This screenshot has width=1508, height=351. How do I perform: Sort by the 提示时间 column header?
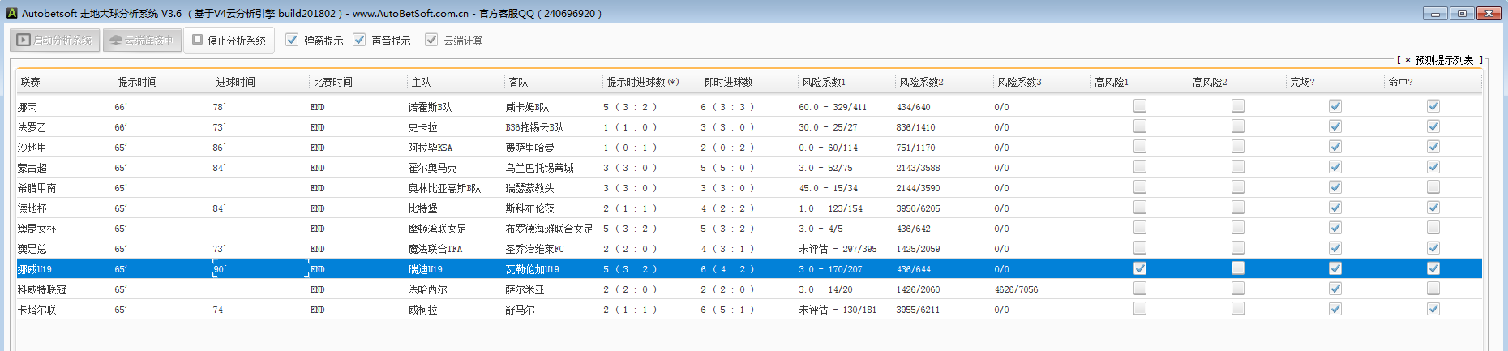point(138,82)
